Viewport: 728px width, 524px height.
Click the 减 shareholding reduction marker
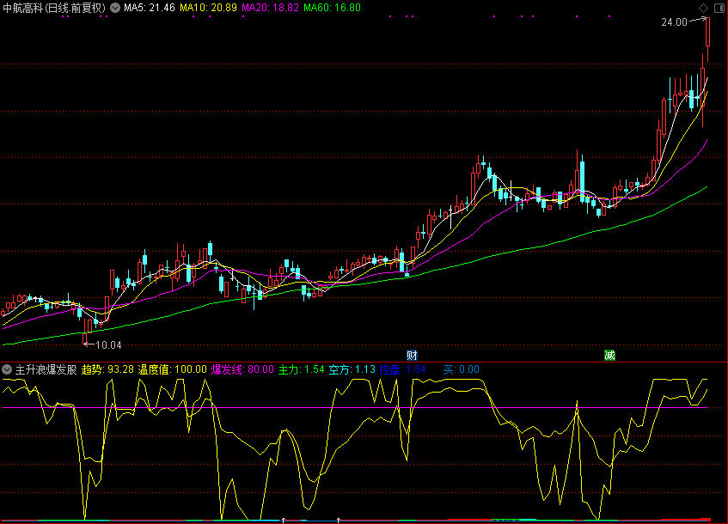tap(609, 355)
